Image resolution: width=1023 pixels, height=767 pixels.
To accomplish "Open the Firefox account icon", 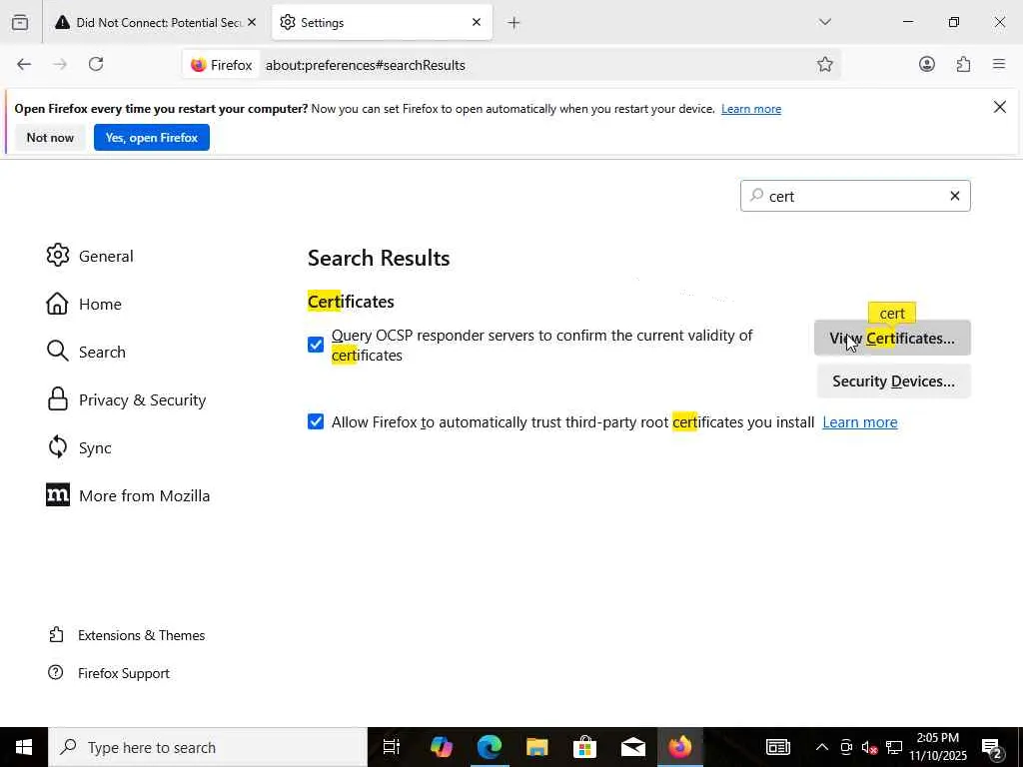I will pos(927,65).
